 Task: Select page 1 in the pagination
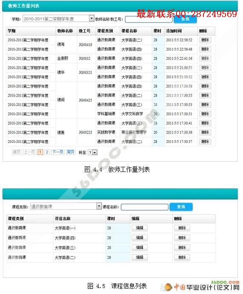click(40, 152)
